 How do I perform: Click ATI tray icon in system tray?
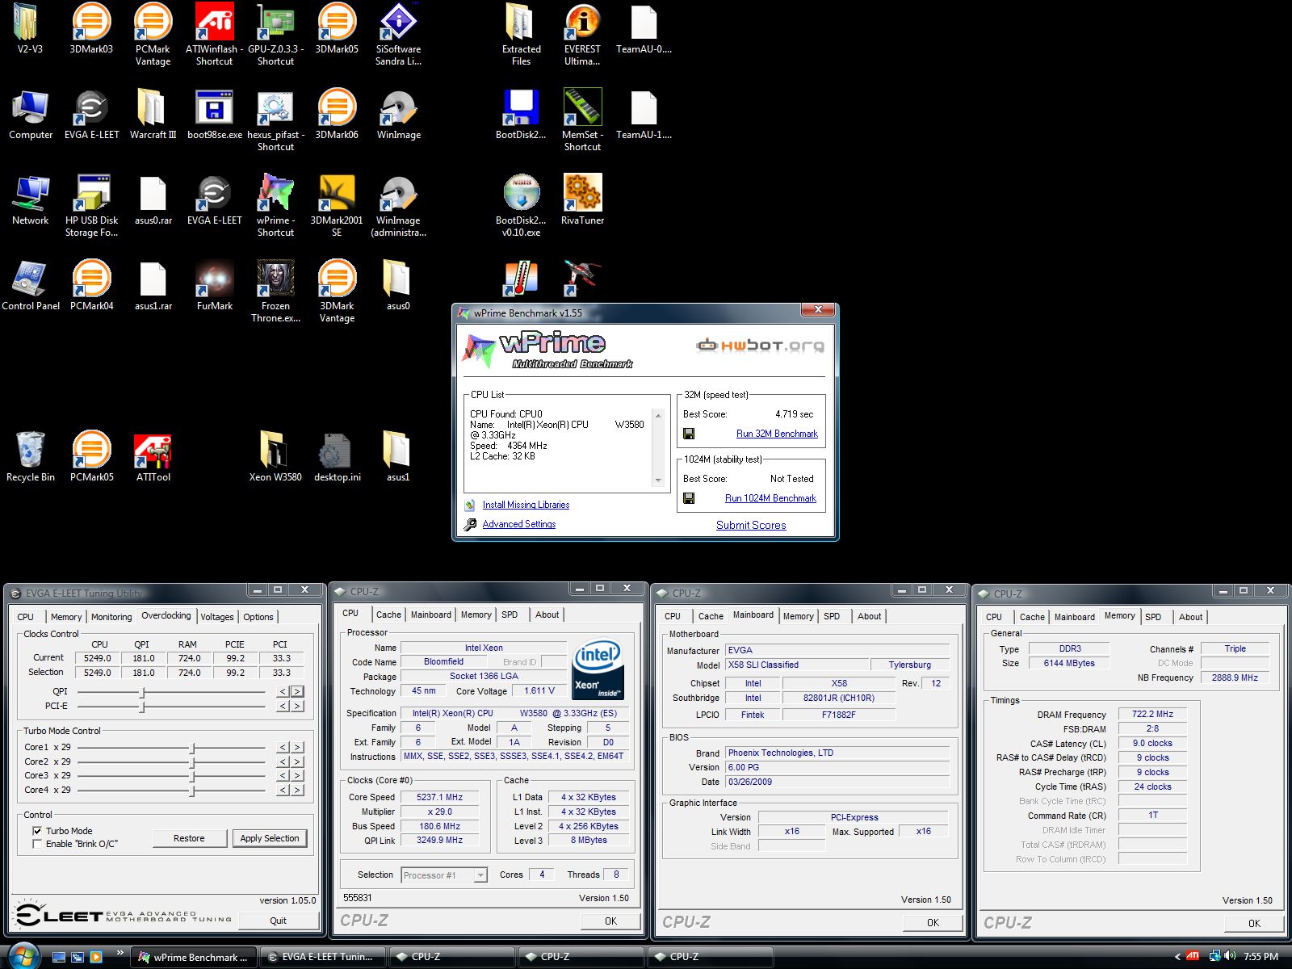1193,956
